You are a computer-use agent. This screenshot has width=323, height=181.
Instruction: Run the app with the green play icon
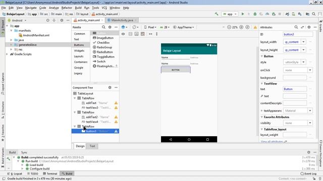pyautogui.click(x=243, y=14)
